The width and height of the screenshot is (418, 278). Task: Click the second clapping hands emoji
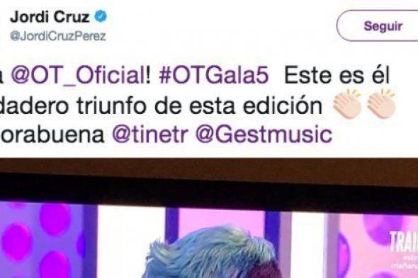382,104
